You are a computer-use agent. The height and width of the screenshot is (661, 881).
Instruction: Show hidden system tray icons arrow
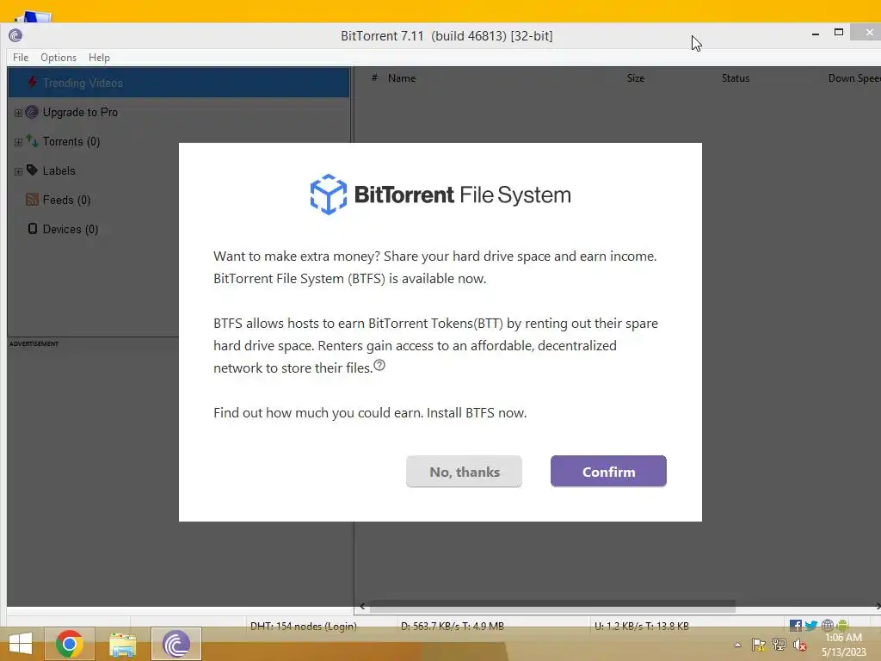pyautogui.click(x=737, y=645)
